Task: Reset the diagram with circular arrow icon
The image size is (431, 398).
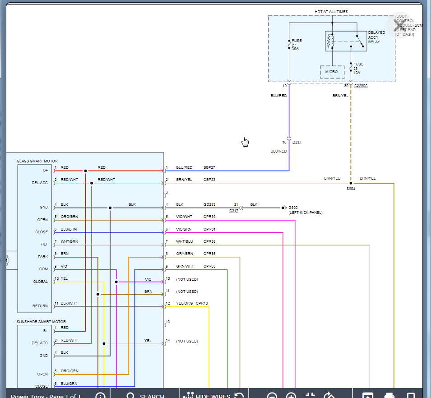Action: pos(239,396)
